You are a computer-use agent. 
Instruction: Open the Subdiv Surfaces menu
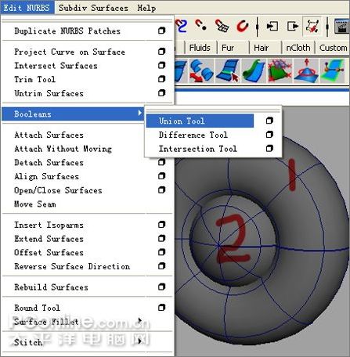pyautogui.click(x=93, y=8)
